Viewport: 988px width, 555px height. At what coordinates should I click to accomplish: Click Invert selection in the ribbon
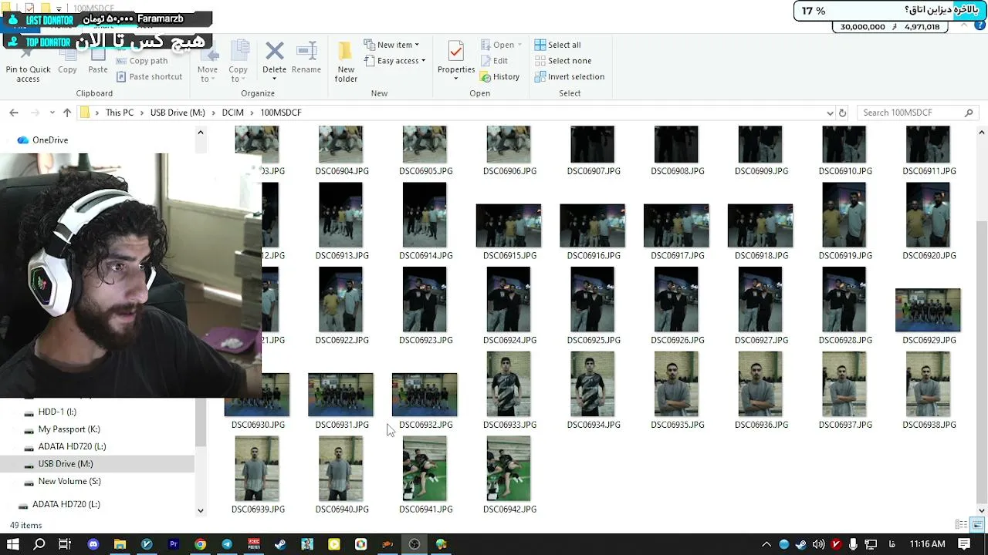coord(570,77)
